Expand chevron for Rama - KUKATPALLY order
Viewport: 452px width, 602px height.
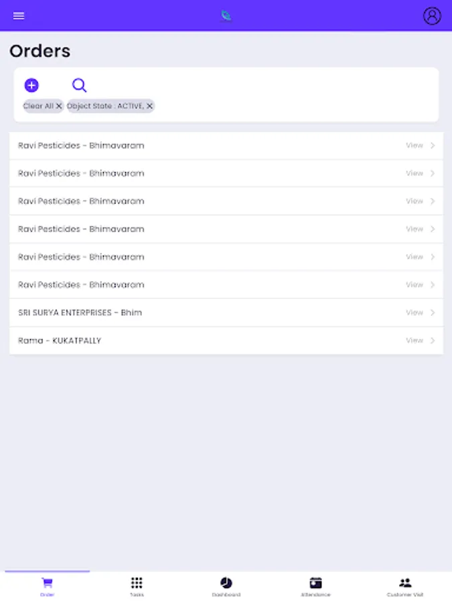[x=433, y=340]
